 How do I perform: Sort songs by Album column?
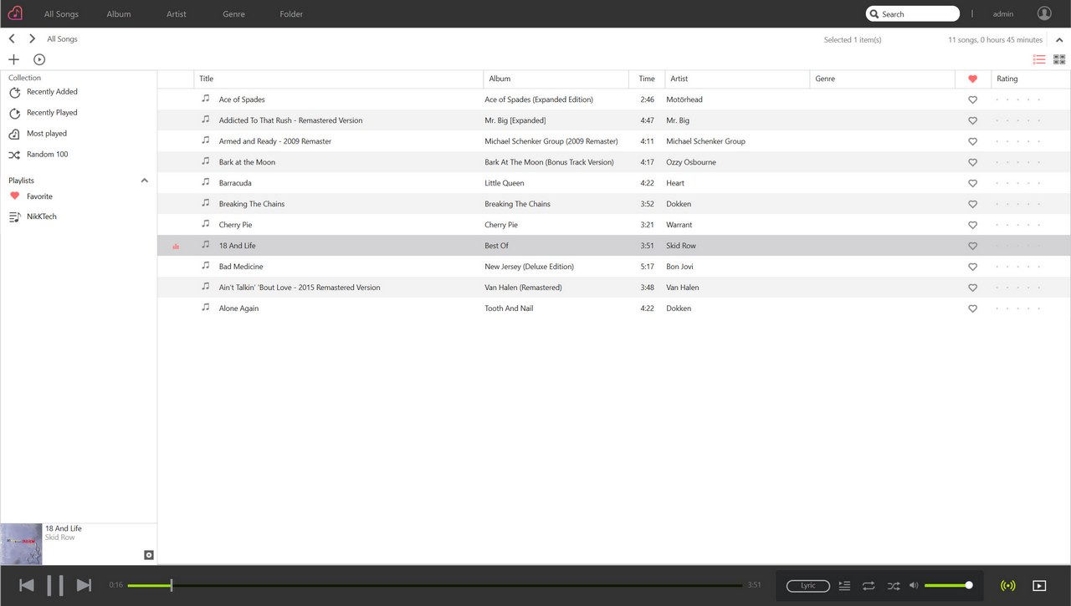[556, 79]
